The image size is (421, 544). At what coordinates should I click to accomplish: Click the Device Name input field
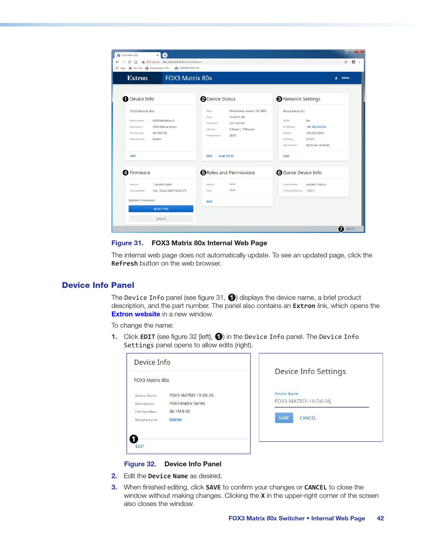point(322,401)
